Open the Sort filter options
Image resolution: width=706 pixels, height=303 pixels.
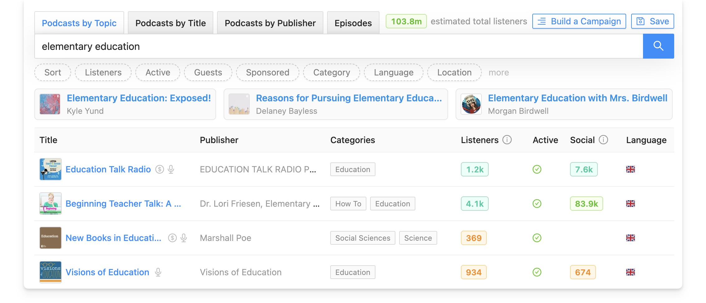tap(52, 72)
